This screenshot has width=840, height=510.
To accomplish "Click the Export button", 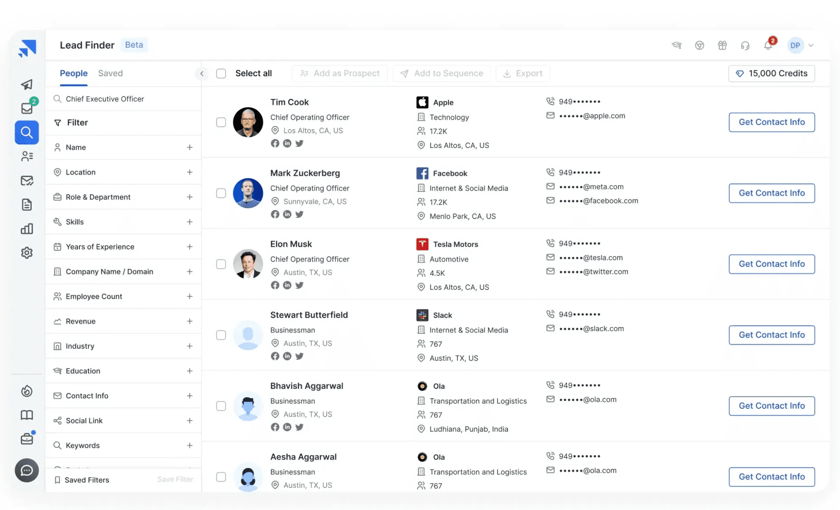I will (523, 74).
